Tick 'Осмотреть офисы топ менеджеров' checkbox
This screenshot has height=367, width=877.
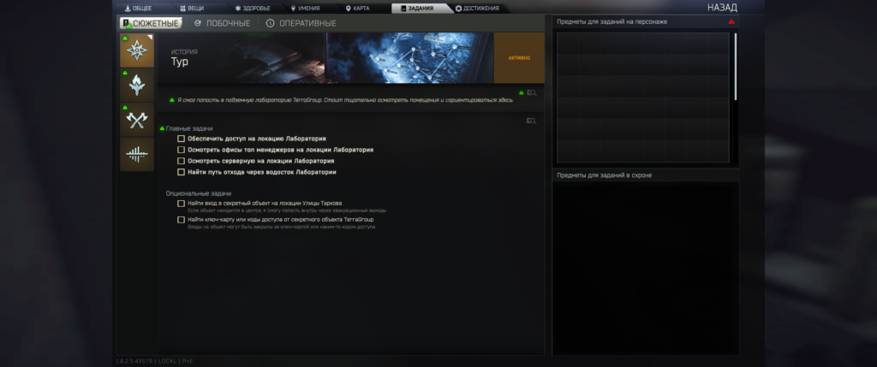[x=181, y=149]
